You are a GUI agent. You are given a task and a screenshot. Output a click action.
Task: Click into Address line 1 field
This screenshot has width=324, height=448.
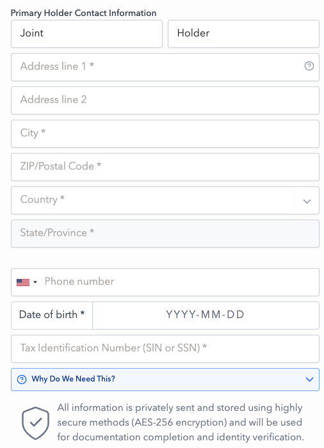point(165,67)
